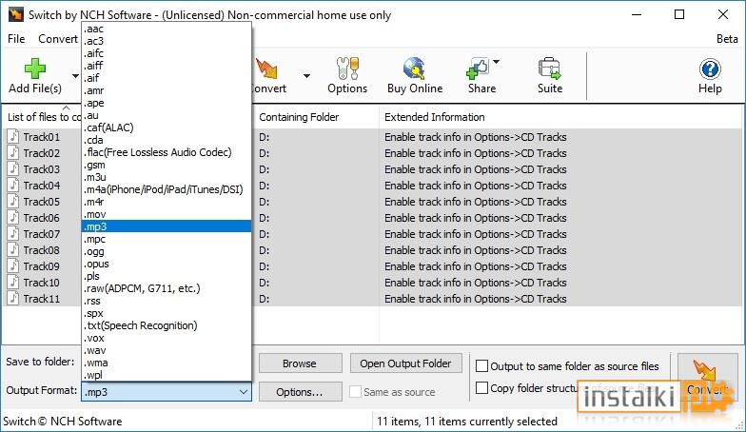
Task: Click the toolbar Convert arrow icon
Action: click(266, 69)
